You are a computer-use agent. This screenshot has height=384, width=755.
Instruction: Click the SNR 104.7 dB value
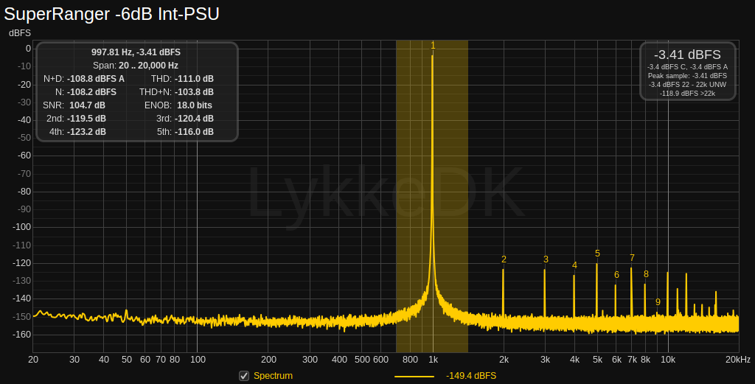[x=87, y=105]
